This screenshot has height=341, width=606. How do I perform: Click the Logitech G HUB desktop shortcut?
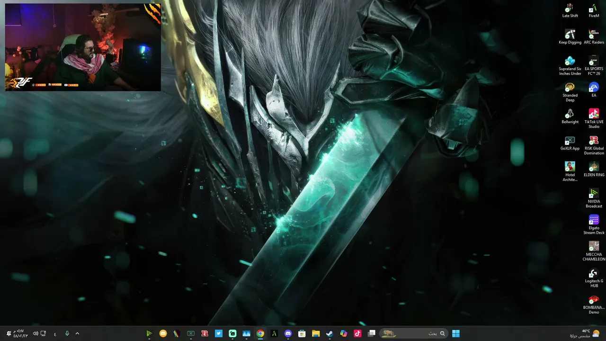click(594, 278)
